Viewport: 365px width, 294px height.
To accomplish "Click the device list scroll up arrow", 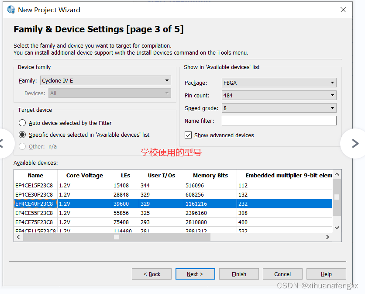I will click(337, 174).
